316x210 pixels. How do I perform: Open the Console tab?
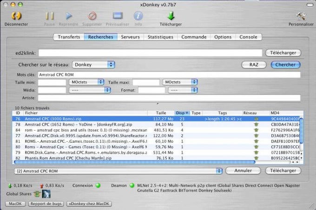248,37
